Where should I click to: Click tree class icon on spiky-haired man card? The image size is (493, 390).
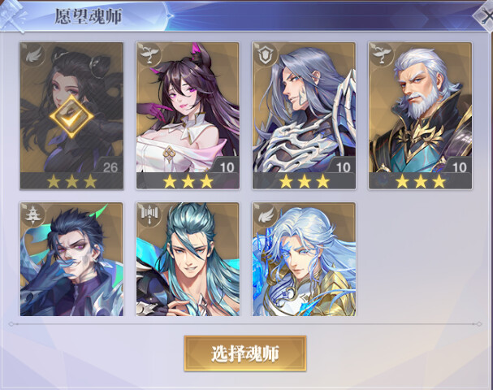33,214
